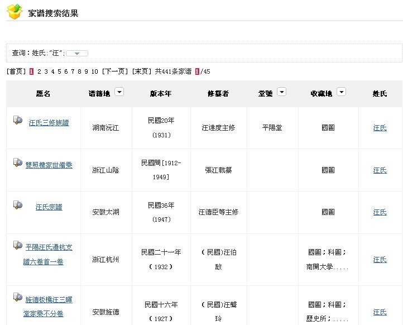Image resolution: width=403 pixels, height=325 pixels.
Task: Click the 共441条家谱 result count text
Action: 173,71
